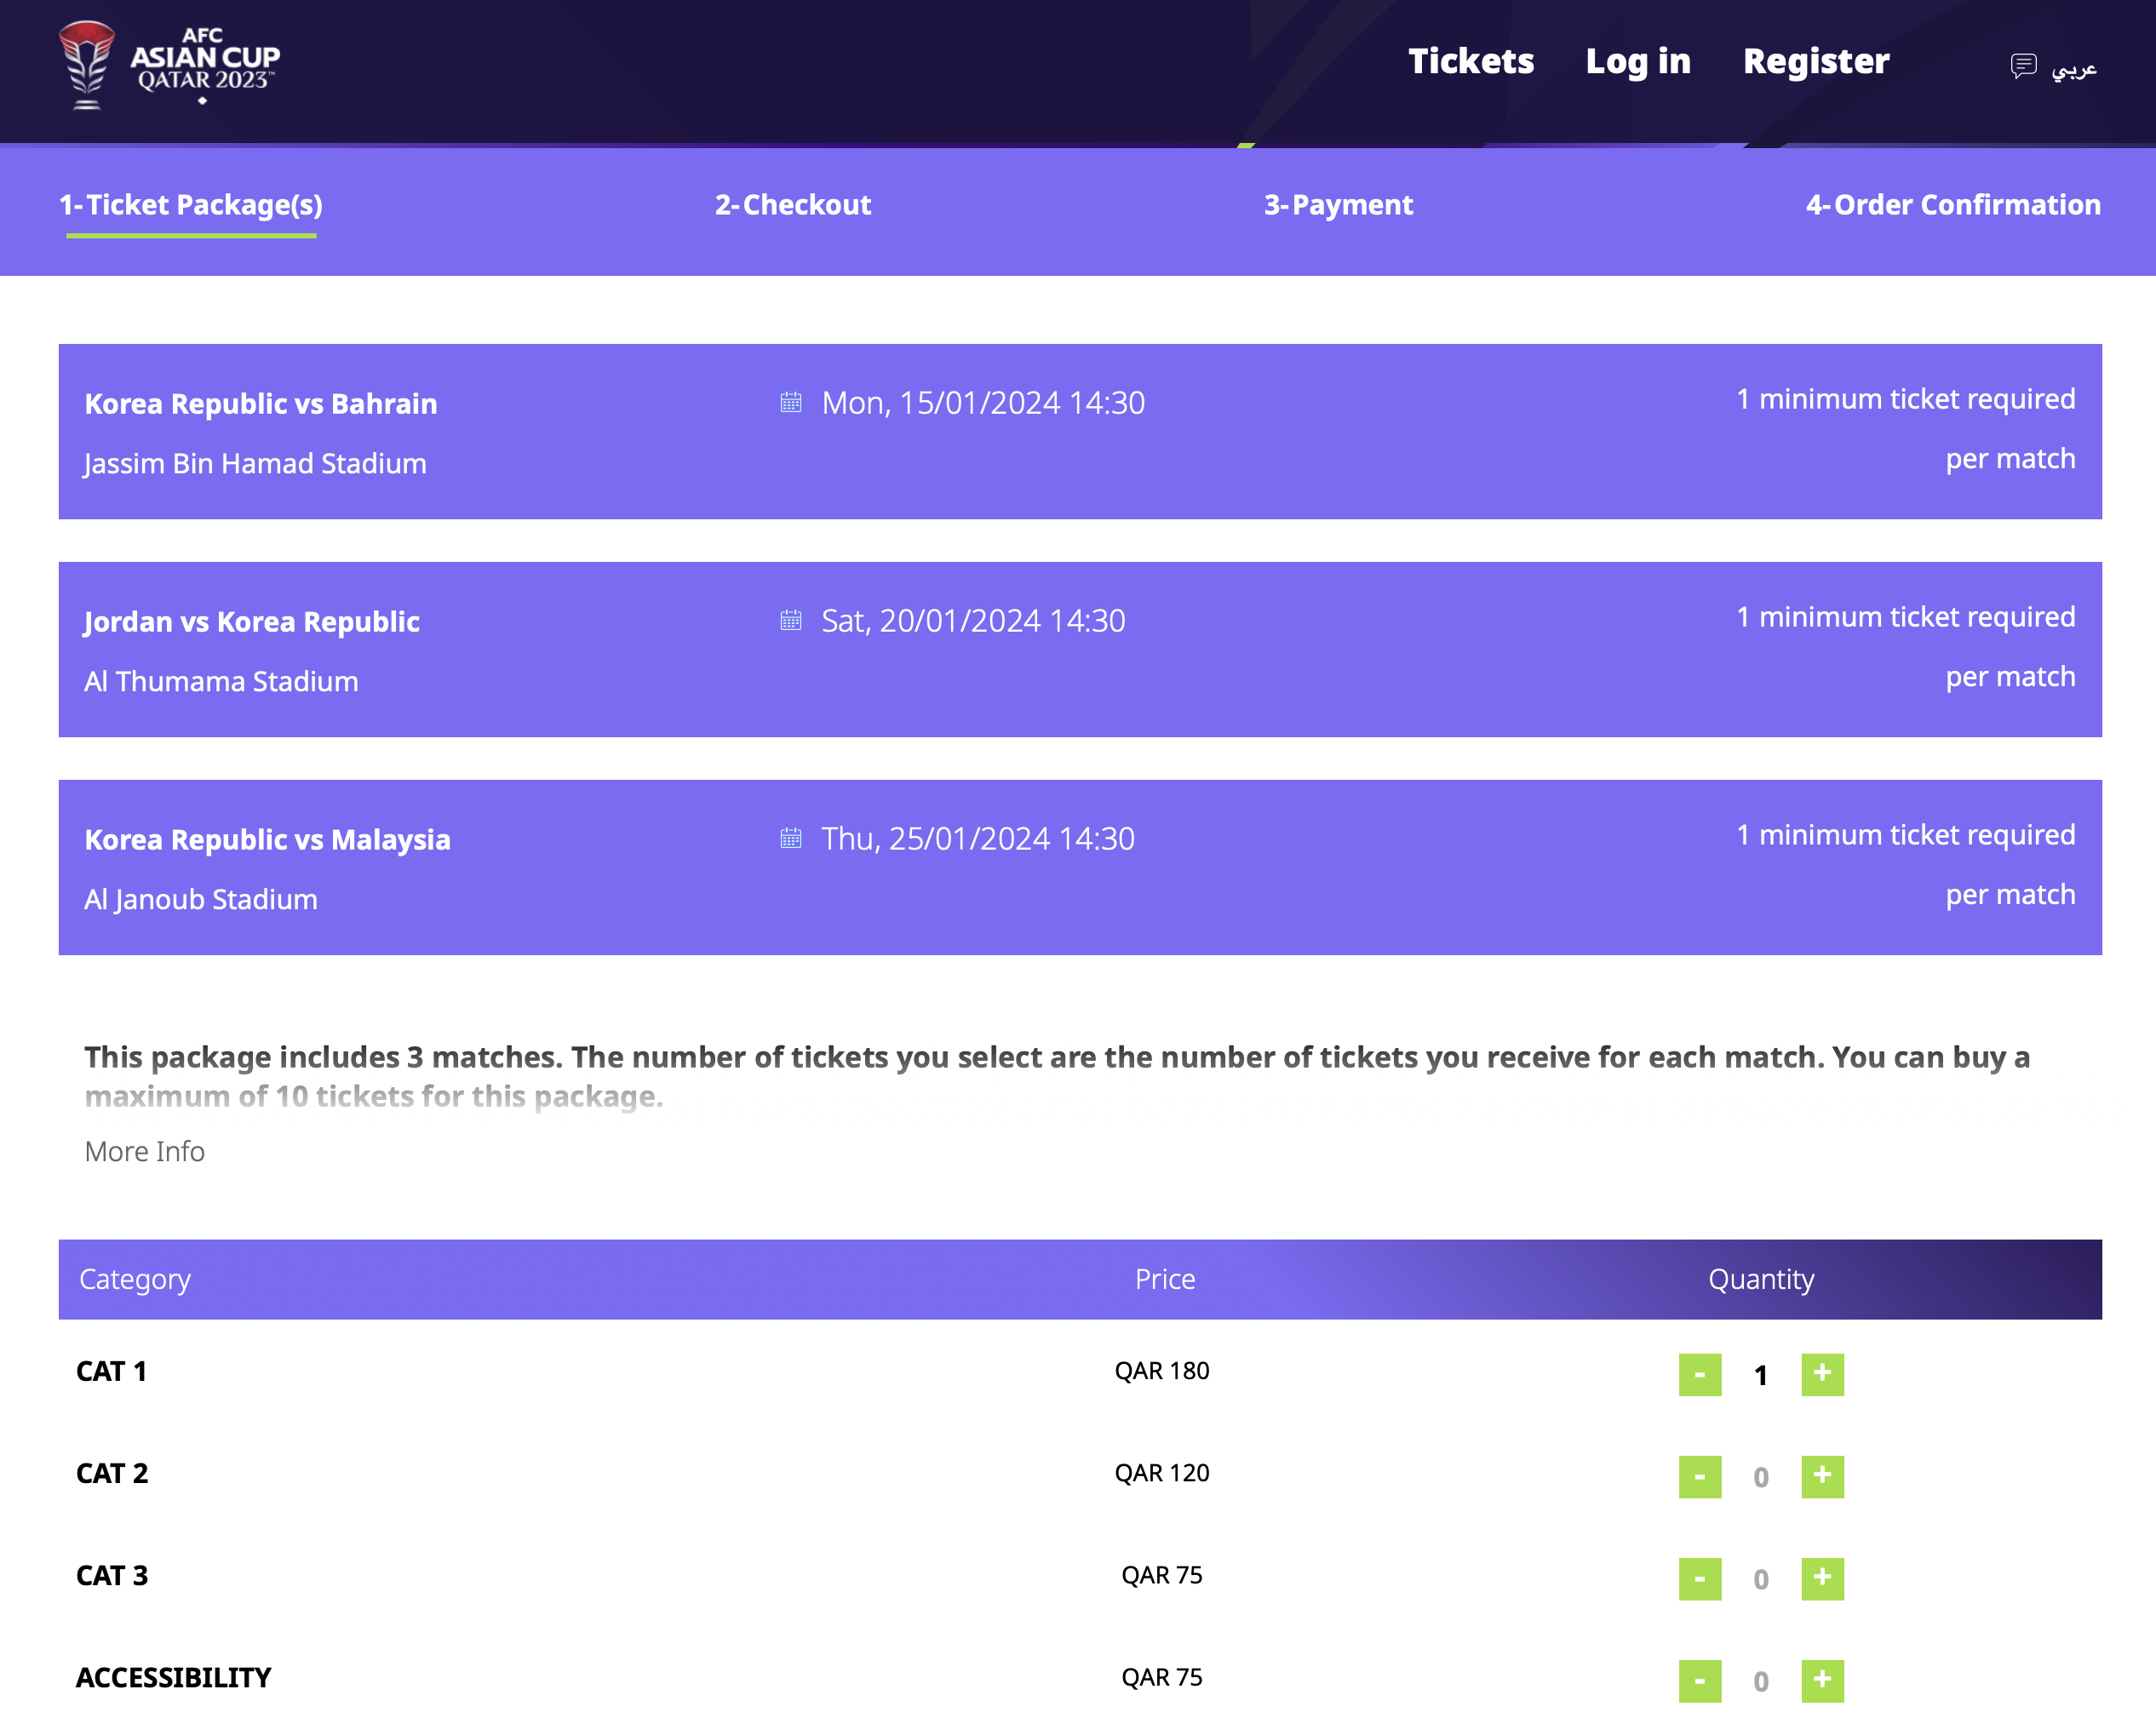The image size is (2156, 1718).
Task: Increase CAT 1 ticket quantity
Action: click(1821, 1374)
